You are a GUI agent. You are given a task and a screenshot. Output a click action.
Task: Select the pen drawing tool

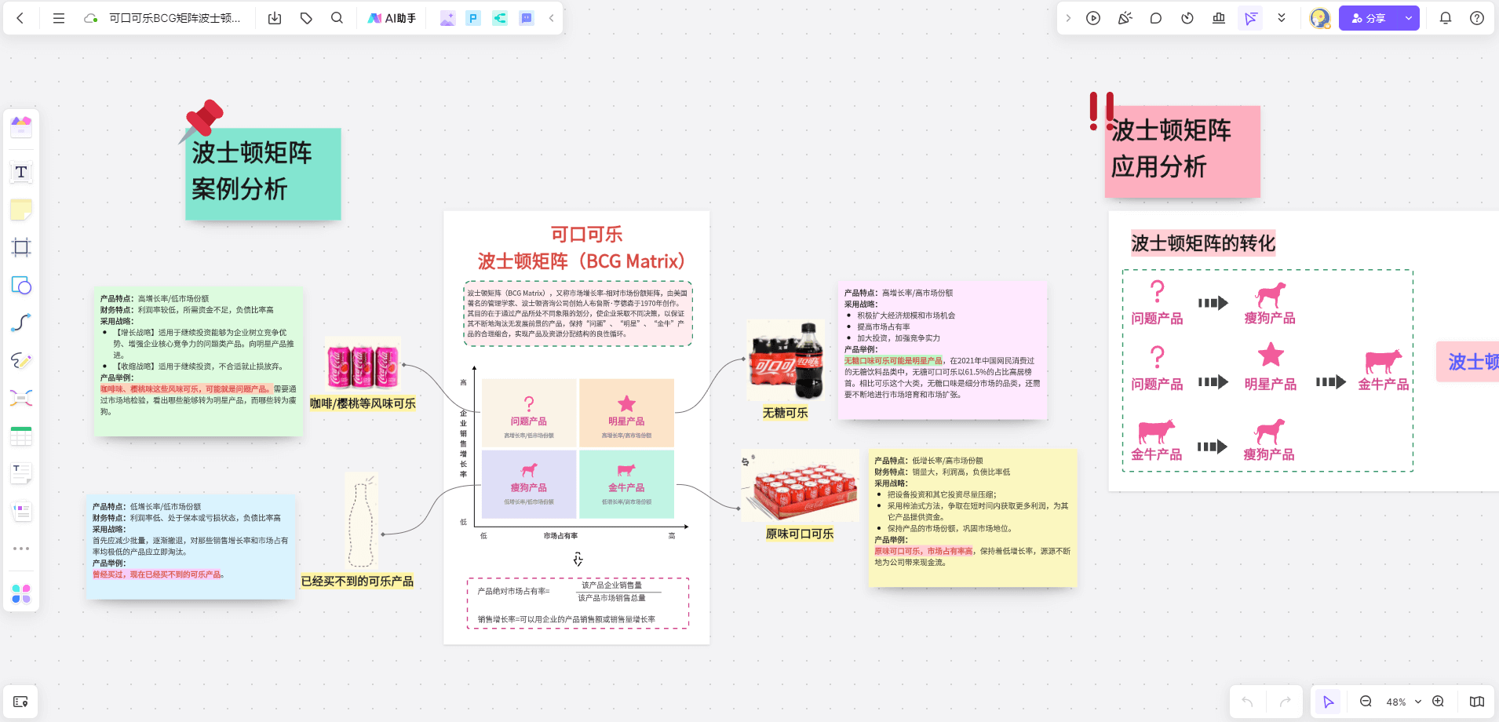click(x=21, y=360)
